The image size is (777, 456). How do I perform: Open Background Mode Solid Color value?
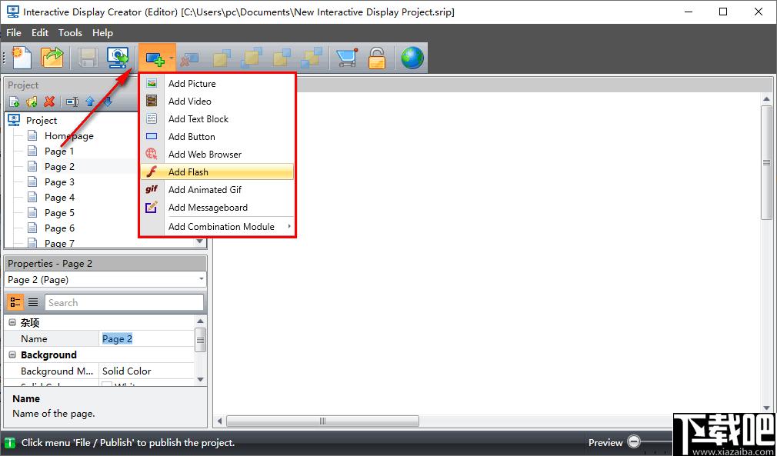coord(147,371)
